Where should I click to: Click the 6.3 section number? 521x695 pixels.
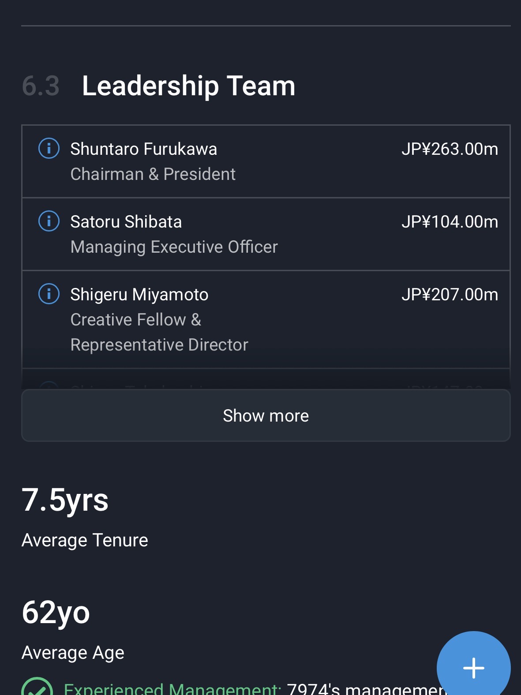click(x=41, y=86)
